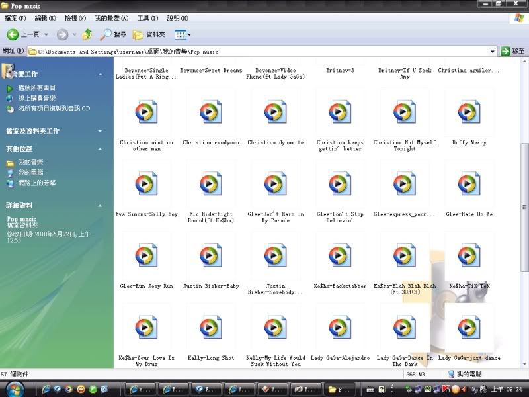Screen dimensions: 529x397
Task: Select the Duffy-Mercy file icon
Action: click(469, 111)
